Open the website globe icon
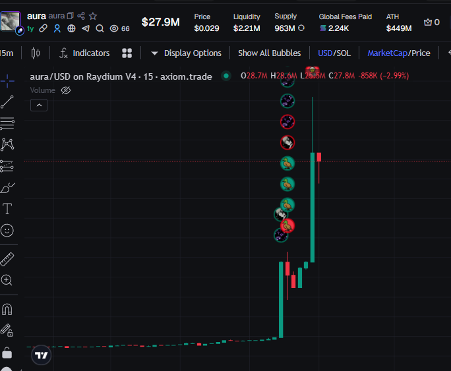 71,28
